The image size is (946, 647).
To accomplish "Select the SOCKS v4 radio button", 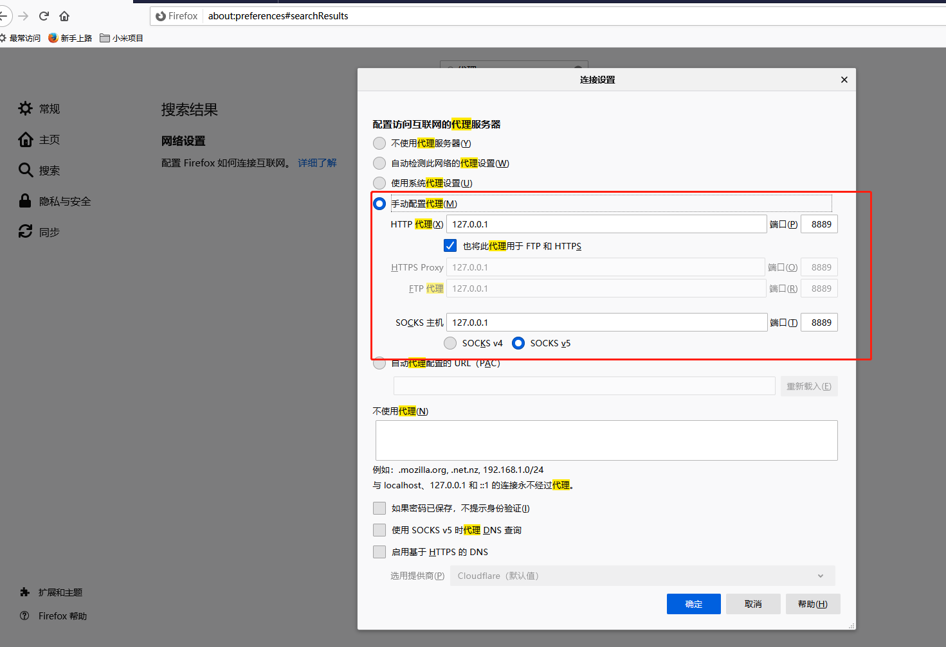I will [x=450, y=342].
